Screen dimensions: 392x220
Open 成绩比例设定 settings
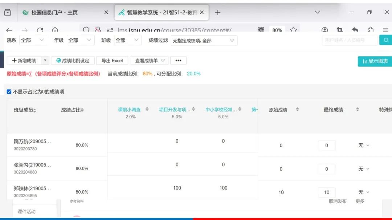(73, 60)
